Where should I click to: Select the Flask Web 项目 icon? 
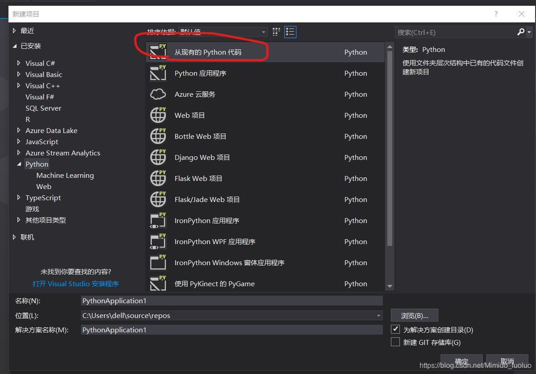(x=158, y=178)
